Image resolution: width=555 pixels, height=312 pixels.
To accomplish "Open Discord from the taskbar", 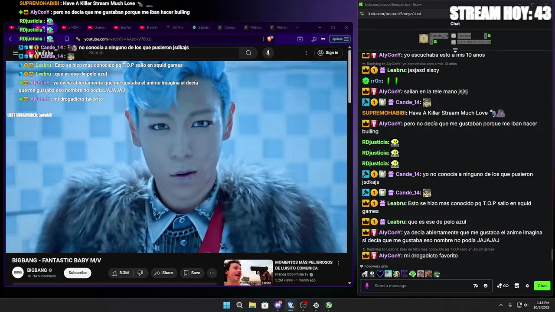I will pyautogui.click(x=278, y=305).
